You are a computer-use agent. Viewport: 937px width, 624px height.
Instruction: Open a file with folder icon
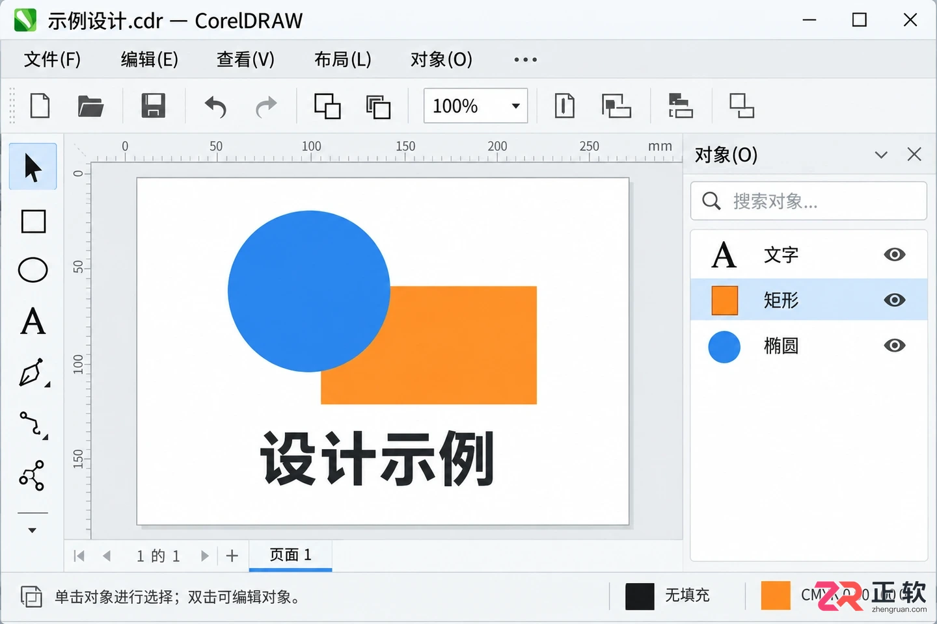tap(90, 105)
